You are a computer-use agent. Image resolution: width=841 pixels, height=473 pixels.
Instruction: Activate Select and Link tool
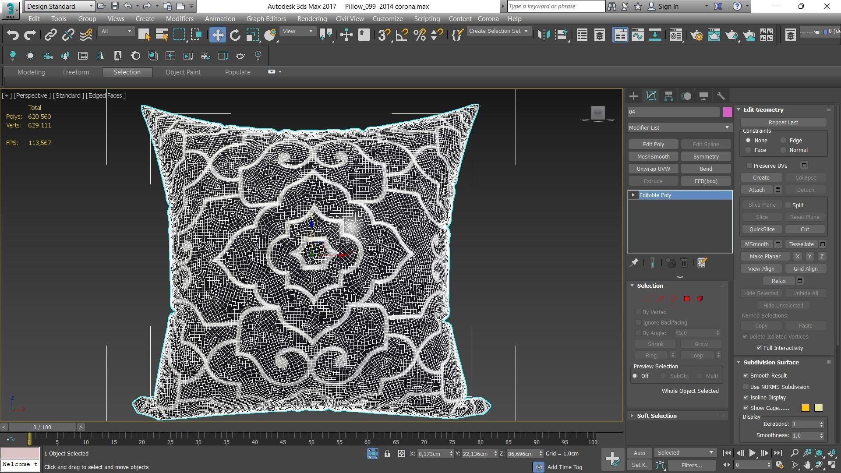coord(50,35)
